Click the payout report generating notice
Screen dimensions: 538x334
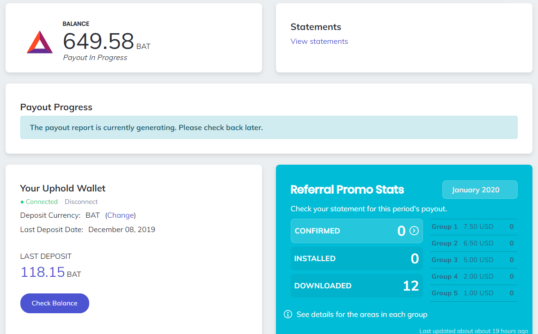click(x=269, y=127)
